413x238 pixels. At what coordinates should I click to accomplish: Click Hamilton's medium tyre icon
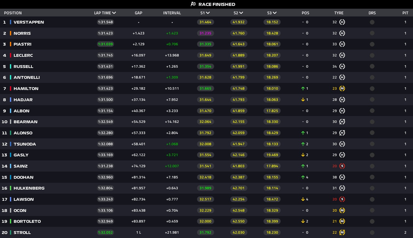342,88
